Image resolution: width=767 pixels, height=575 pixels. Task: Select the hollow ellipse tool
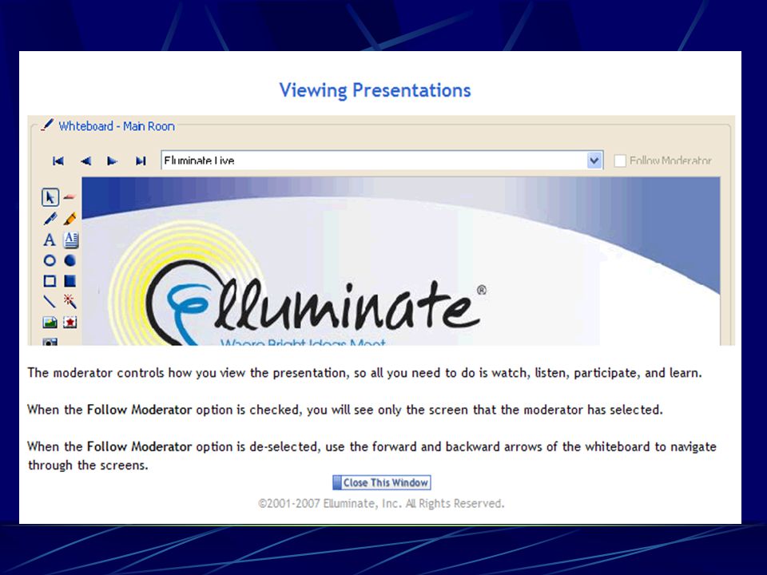(x=50, y=260)
